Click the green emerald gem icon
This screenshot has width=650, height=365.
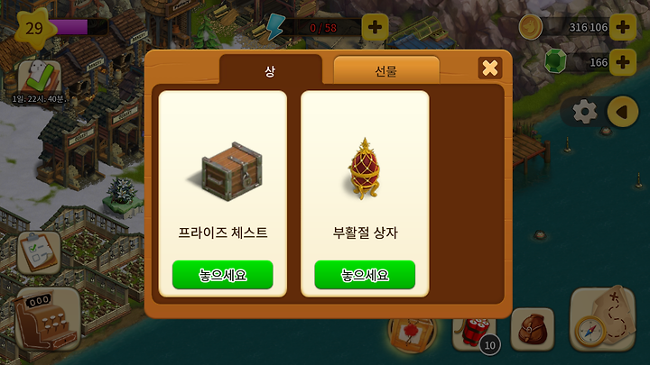555,62
